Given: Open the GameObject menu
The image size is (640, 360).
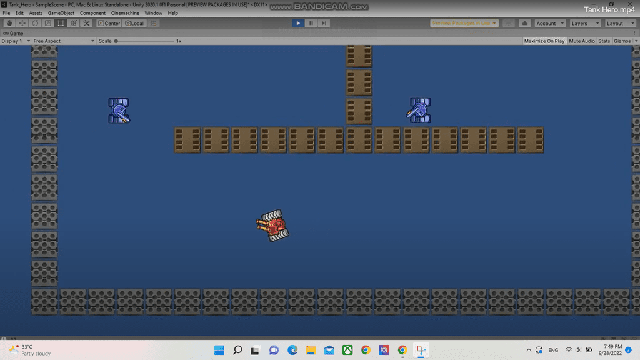Looking at the screenshot, I should (61, 13).
